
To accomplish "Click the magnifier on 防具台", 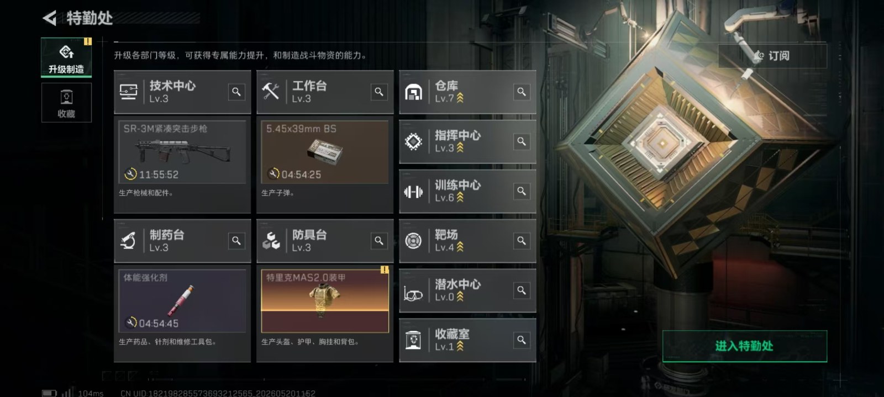I will pyautogui.click(x=379, y=241).
